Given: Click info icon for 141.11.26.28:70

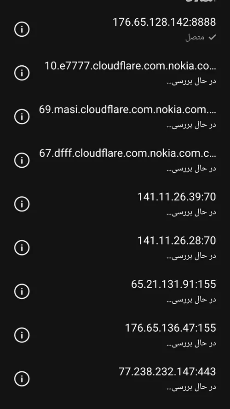Looking at the screenshot, I should tap(22, 248).
